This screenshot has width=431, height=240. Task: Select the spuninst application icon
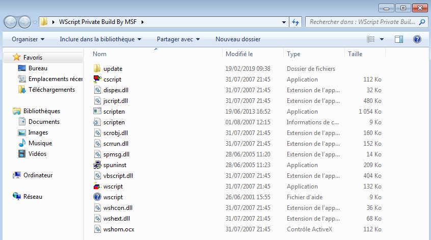(x=97, y=165)
